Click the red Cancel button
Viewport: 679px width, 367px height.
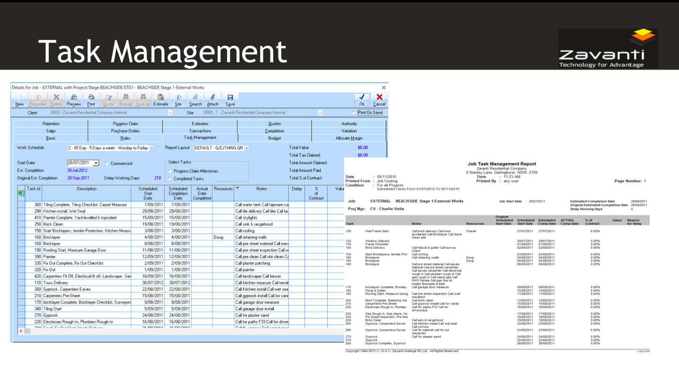click(x=379, y=100)
